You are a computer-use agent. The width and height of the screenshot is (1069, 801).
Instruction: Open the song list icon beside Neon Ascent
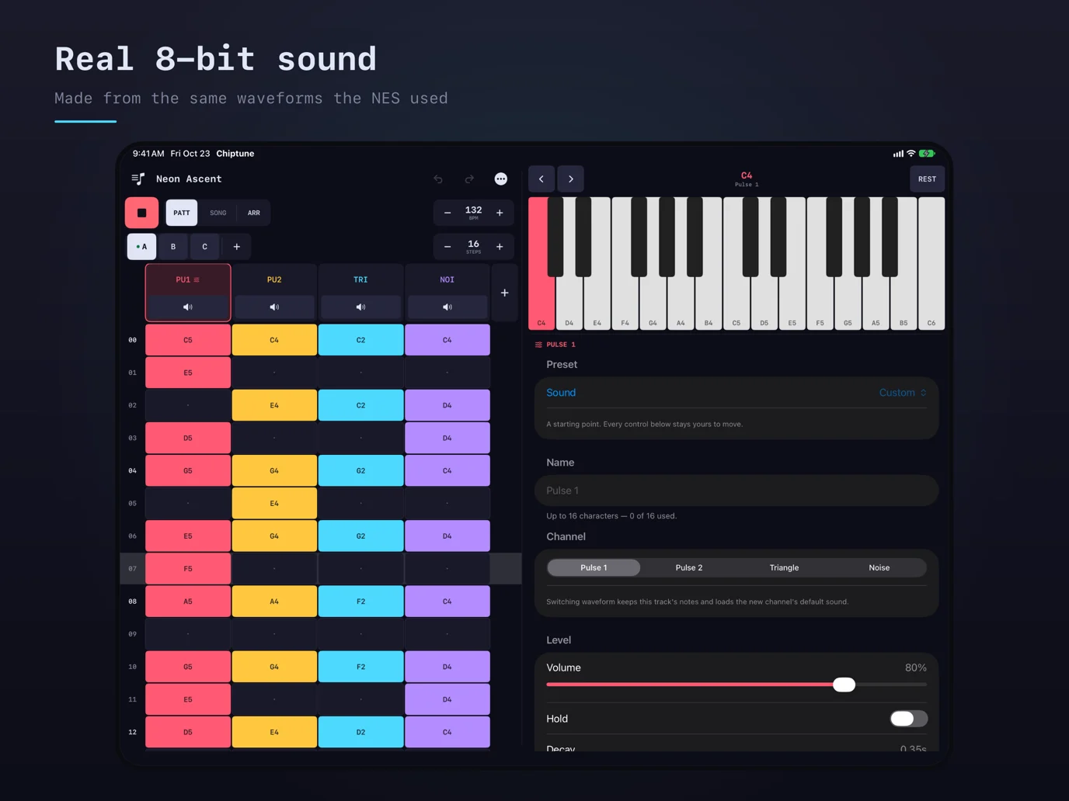tap(138, 179)
